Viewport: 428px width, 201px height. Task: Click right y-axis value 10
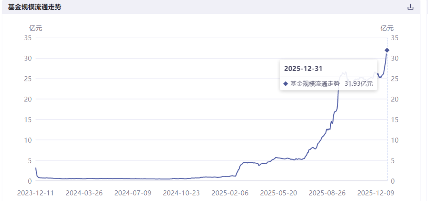[395, 140]
